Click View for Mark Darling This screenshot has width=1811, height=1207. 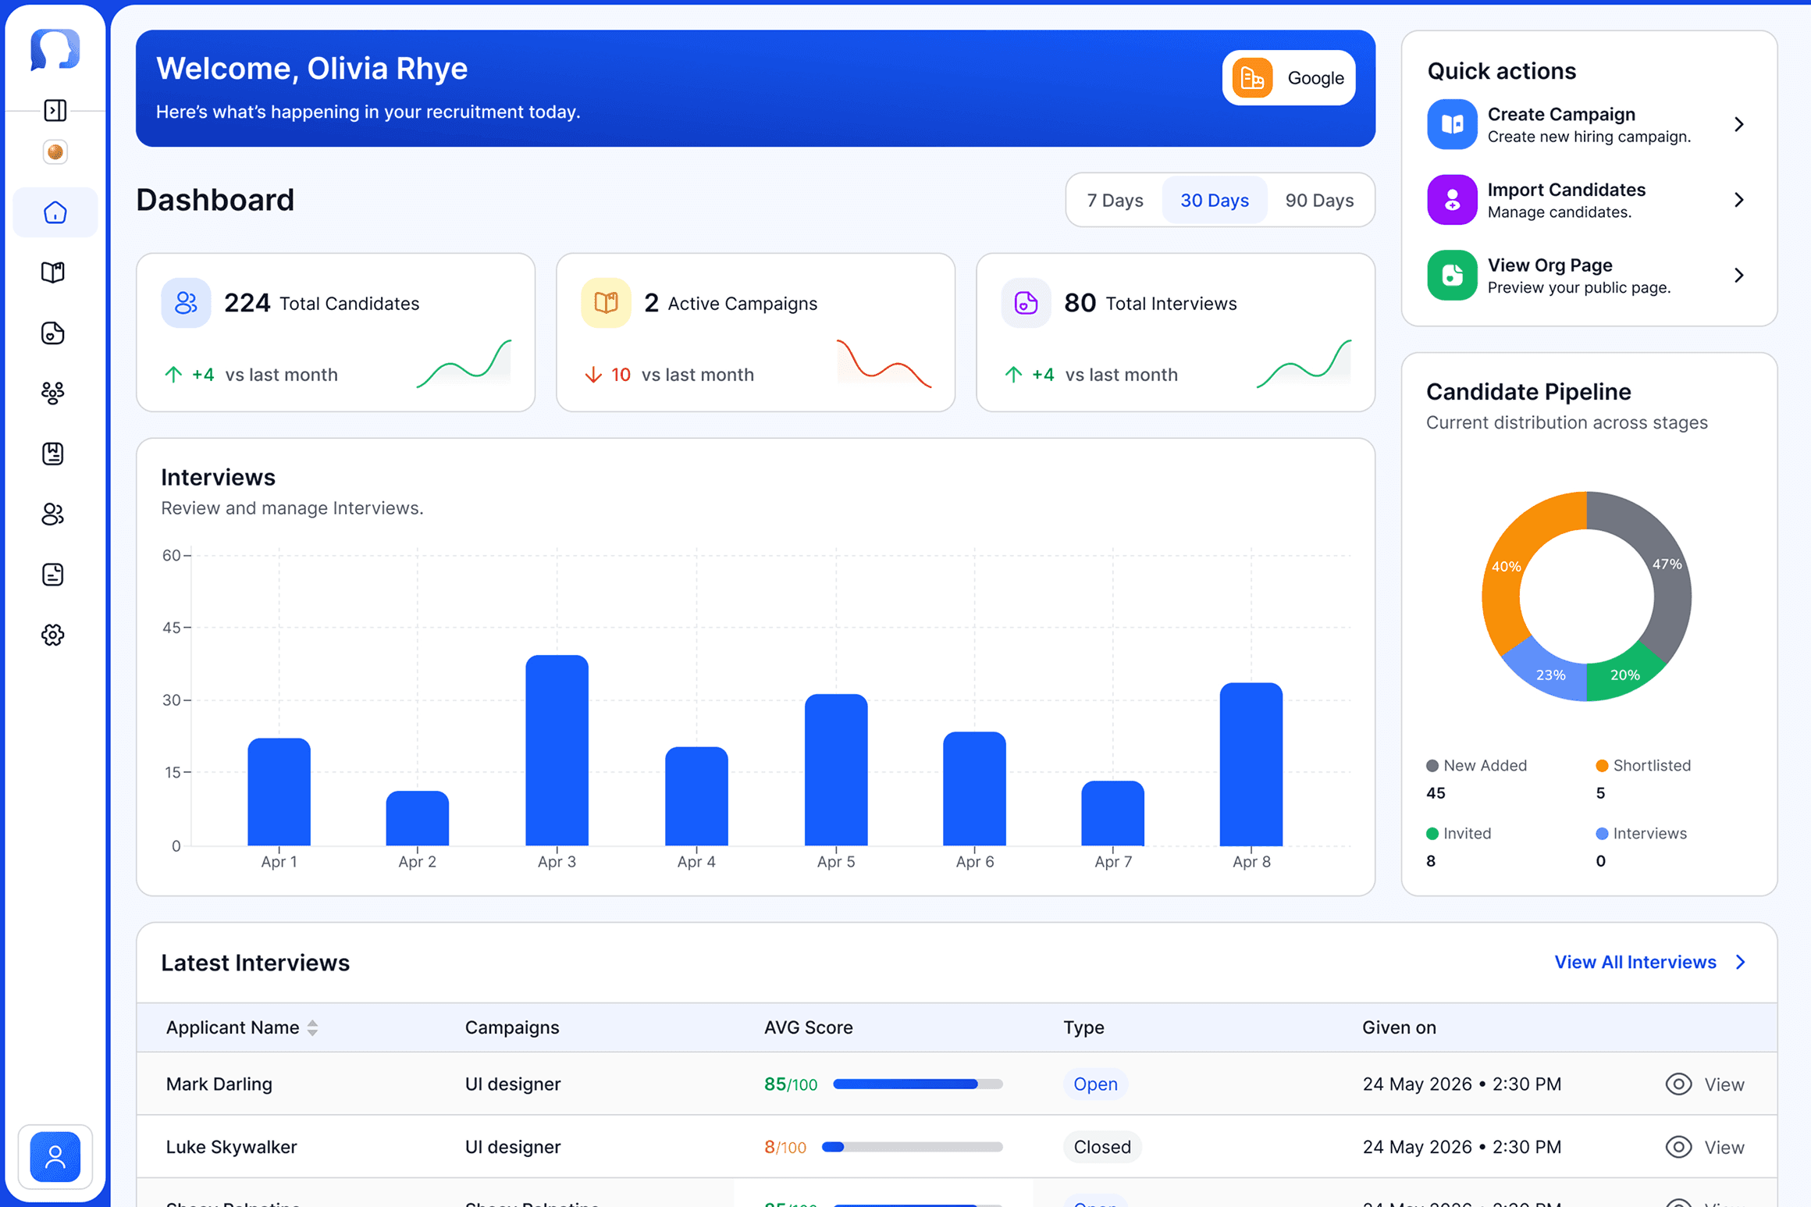[x=1724, y=1084]
